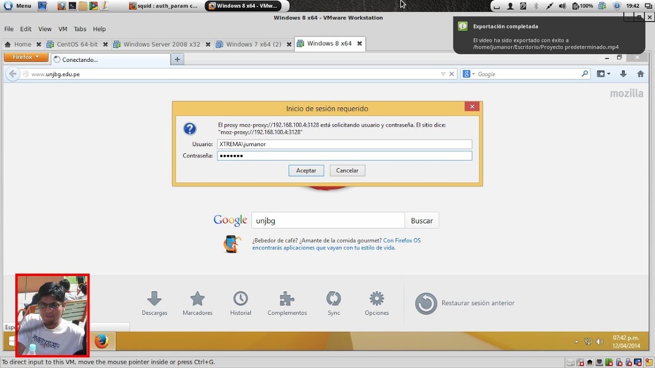Click host panel user icon
The width and height of the screenshot is (655, 368).
tap(510, 6)
